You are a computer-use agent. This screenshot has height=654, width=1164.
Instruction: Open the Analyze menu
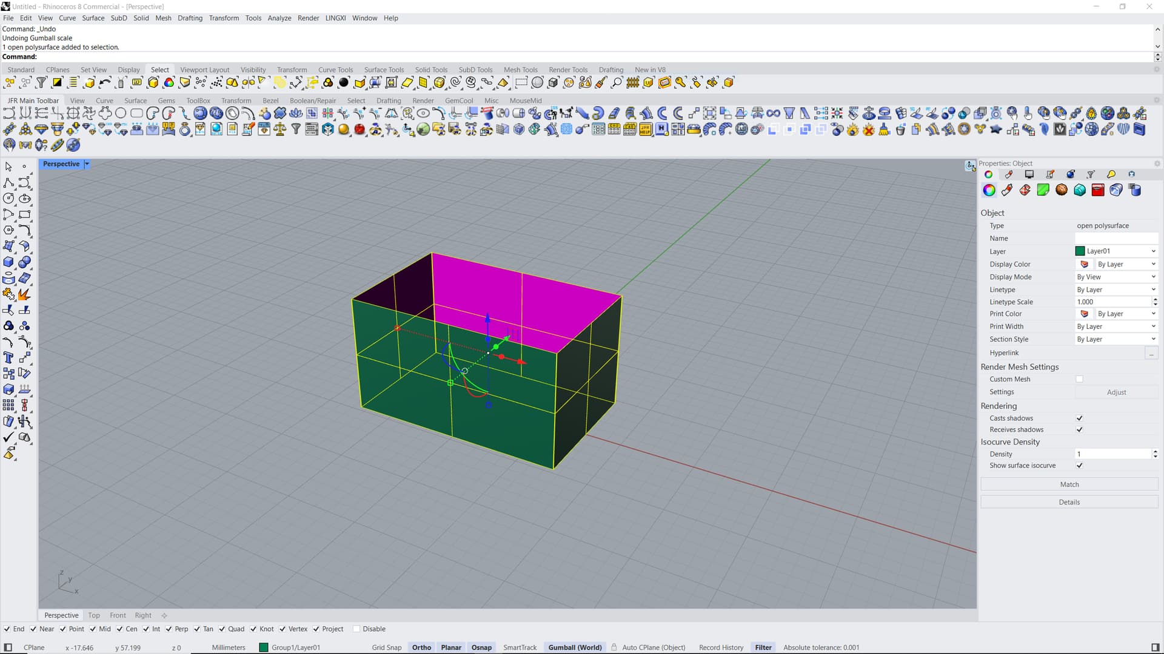pos(279,18)
